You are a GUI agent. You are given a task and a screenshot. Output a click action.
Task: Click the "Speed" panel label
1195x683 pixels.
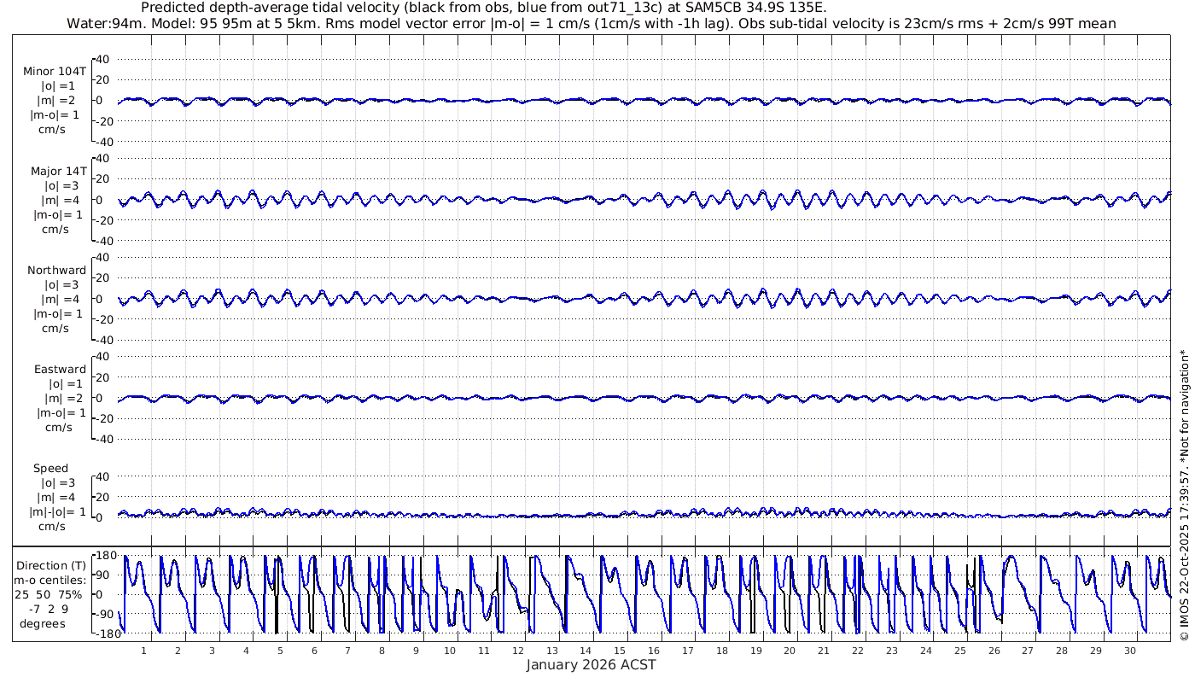click(x=50, y=468)
